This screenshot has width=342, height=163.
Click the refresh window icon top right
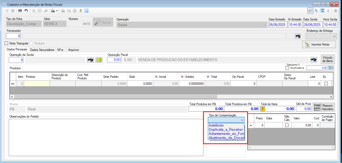click(x=322, y=11)
